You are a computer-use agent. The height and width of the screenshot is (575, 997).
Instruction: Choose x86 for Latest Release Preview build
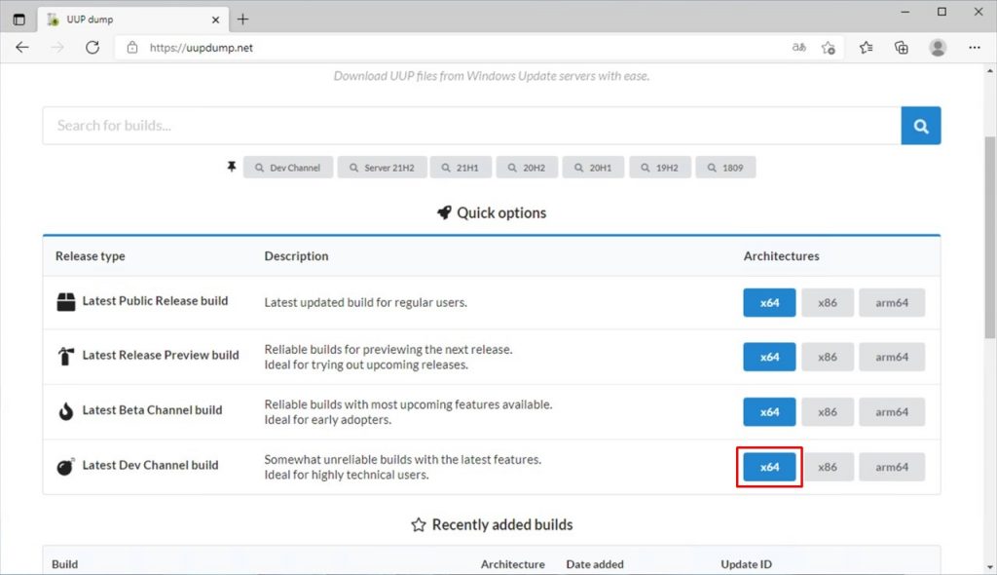[x=828, y=357]
